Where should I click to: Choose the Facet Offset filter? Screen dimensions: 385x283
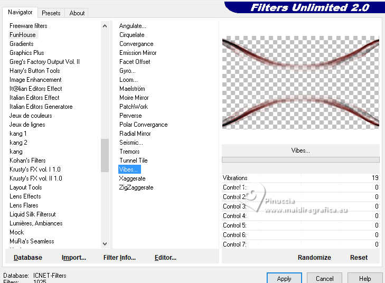click(x=135, y=62)
